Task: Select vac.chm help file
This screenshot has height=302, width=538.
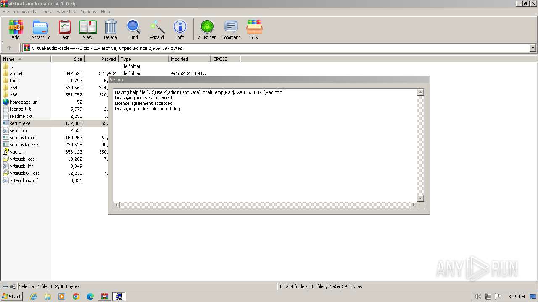Action: (18, 152)
